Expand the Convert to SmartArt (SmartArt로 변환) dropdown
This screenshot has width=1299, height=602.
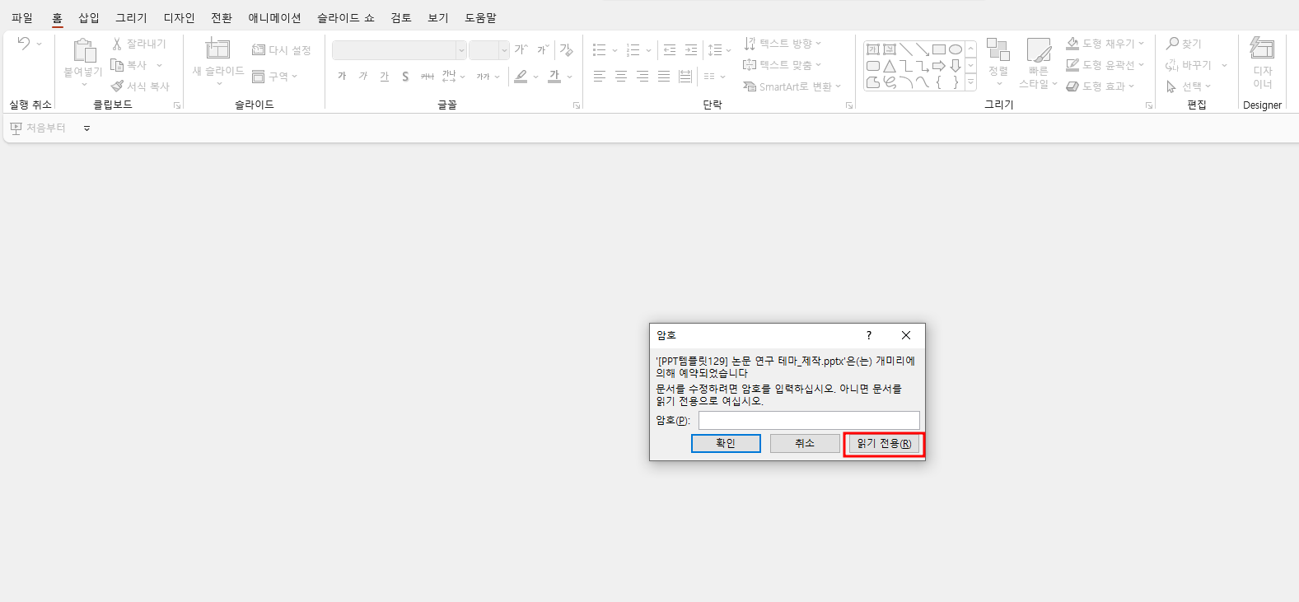pos(839,86)
